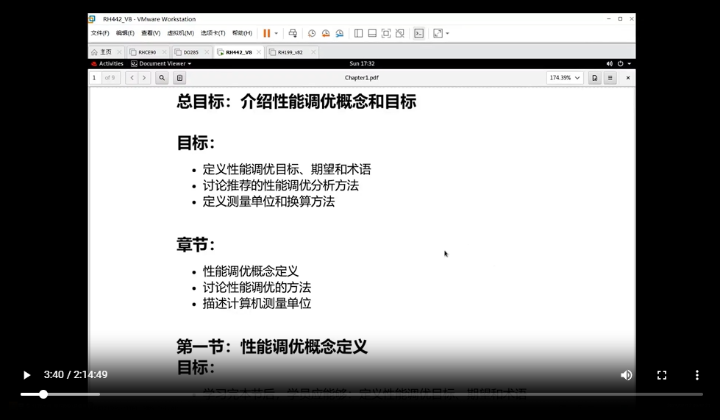Go to previous PDF page
720x420 pixels.
tap(132, 78)
